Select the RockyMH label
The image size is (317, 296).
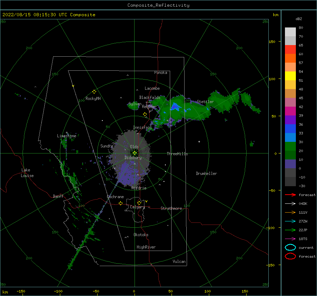93,99
